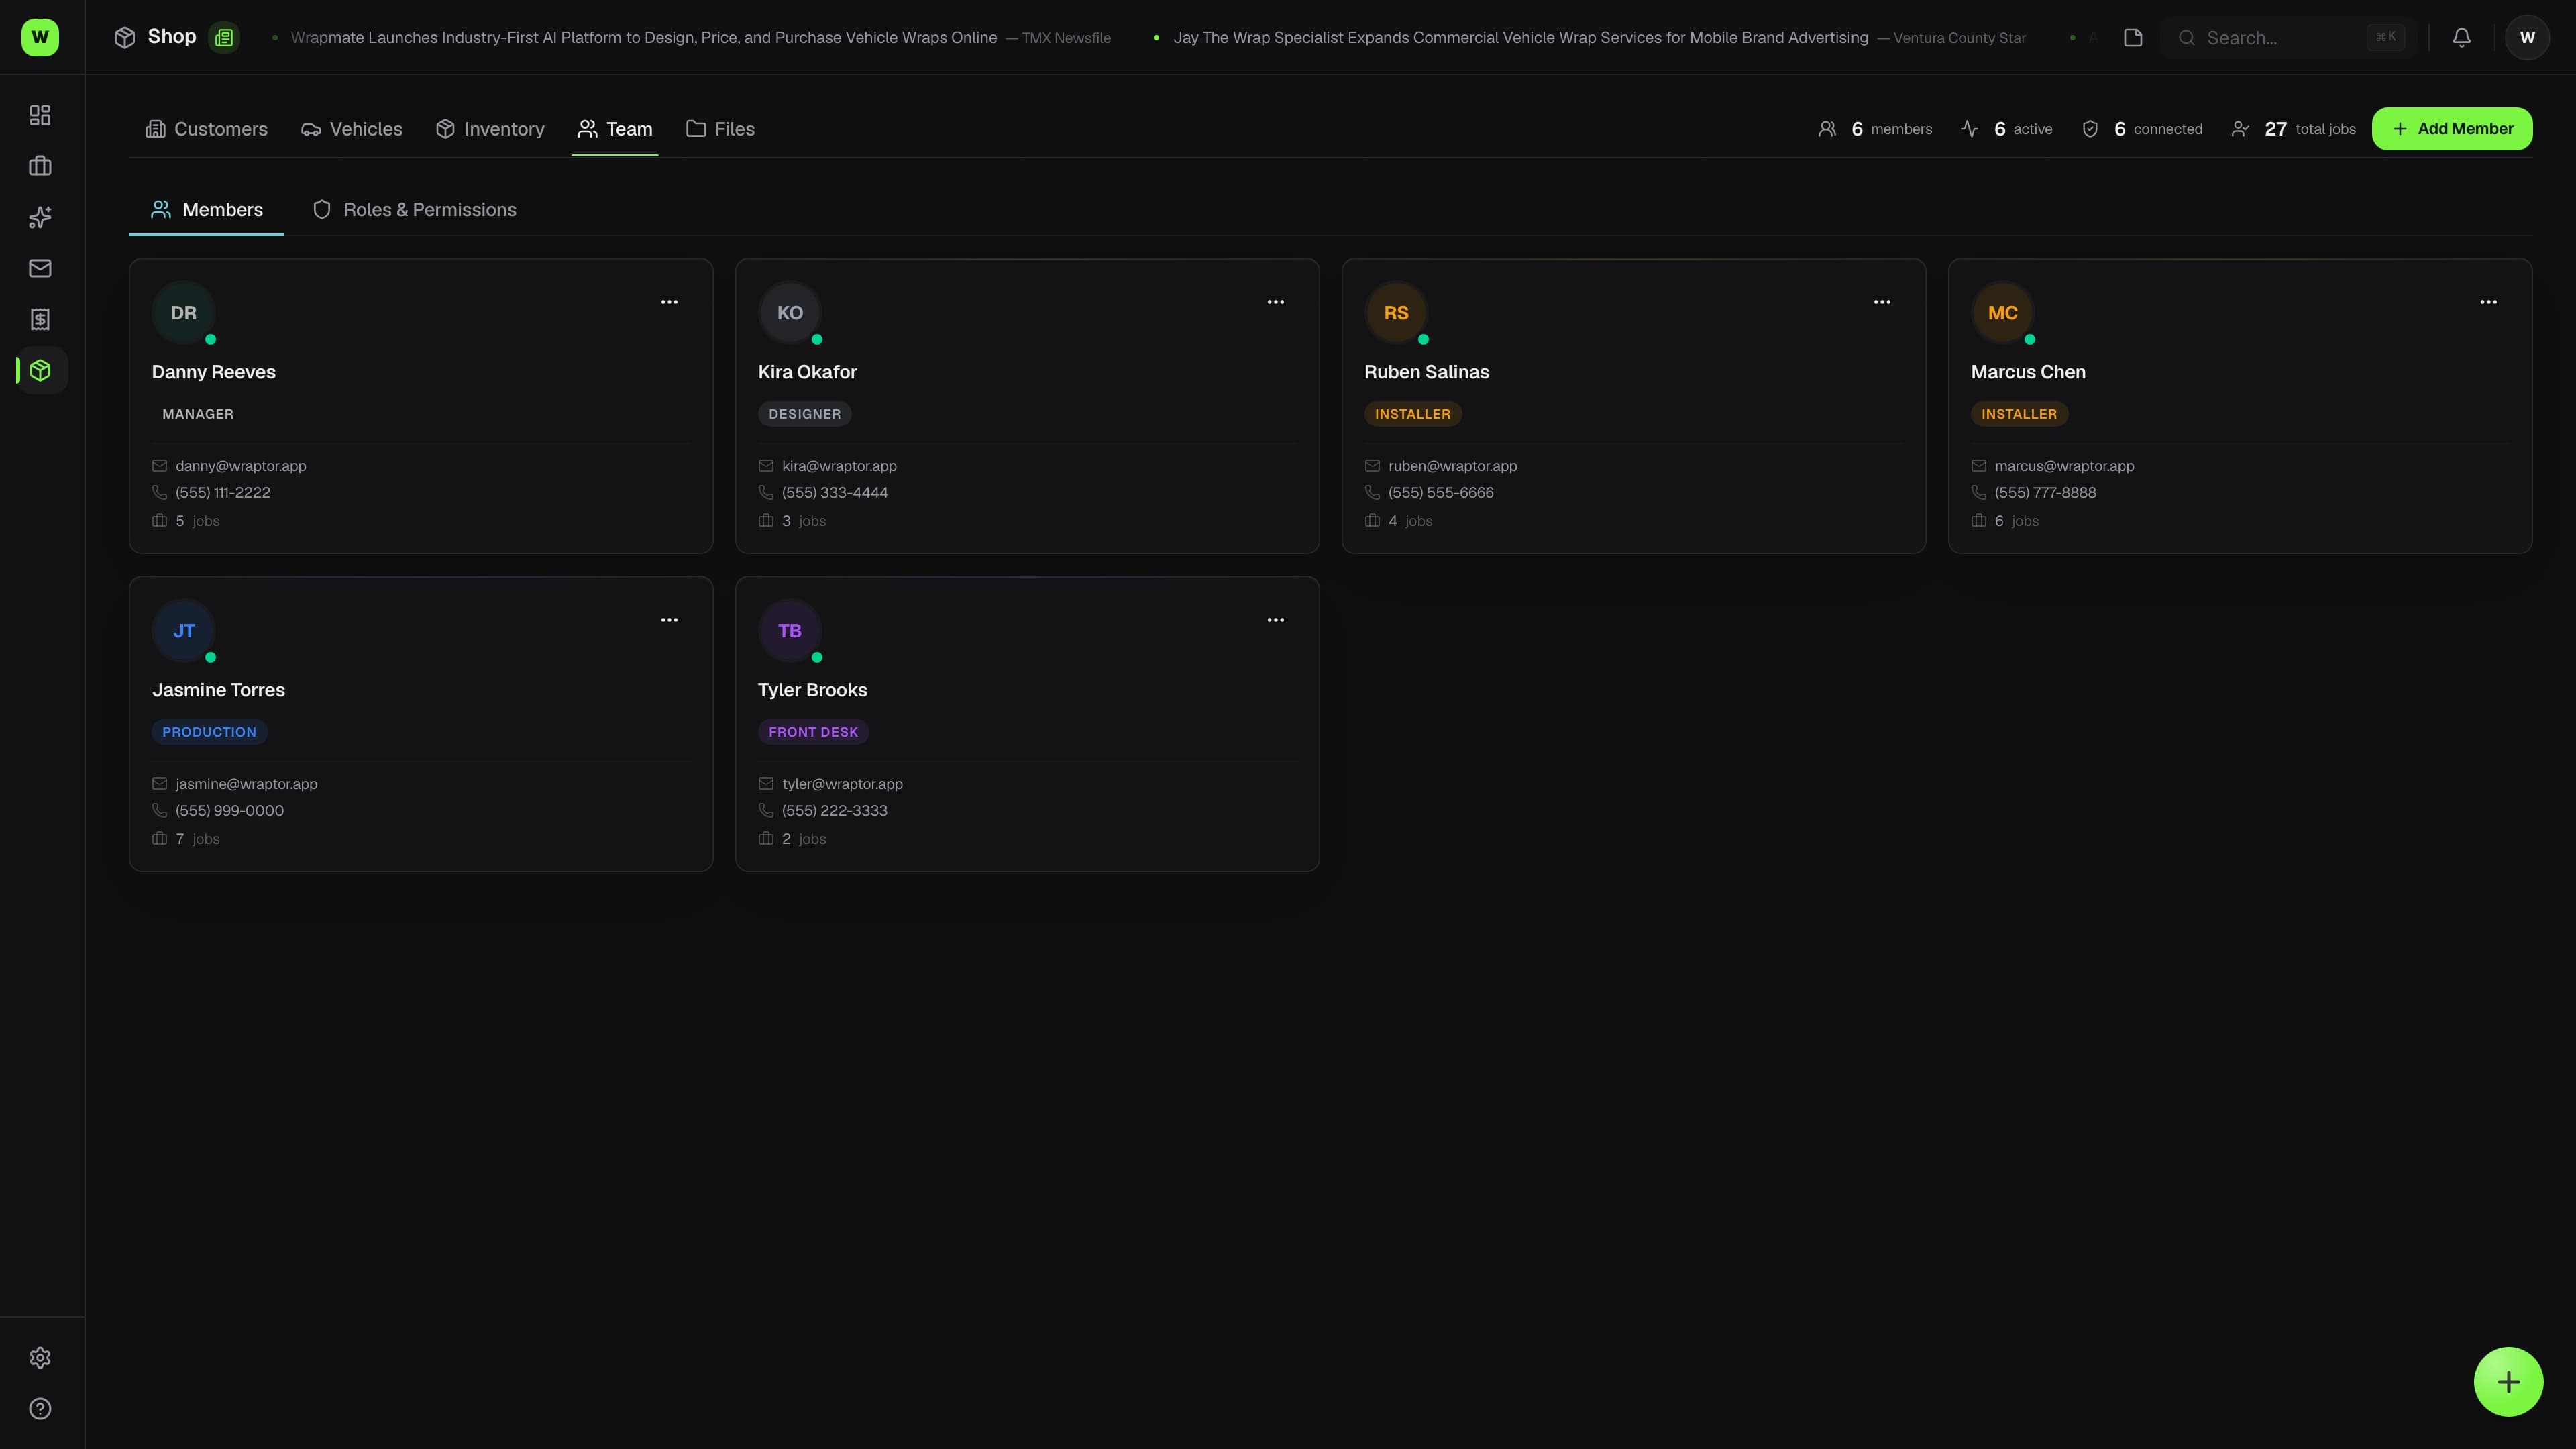Click the DESIGNER role badge
Viewport: 2576px width, 1449px height.
pyautogui.click(x=805, y=414)
